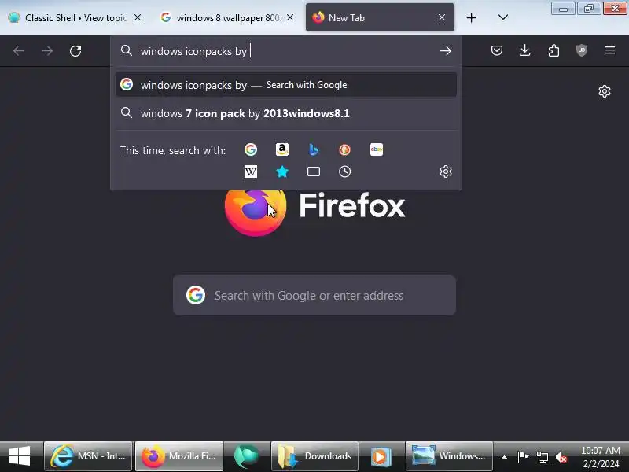
Task: Click the muted volume tray icon
Action: pyautogui.click(x=561, y=457)
